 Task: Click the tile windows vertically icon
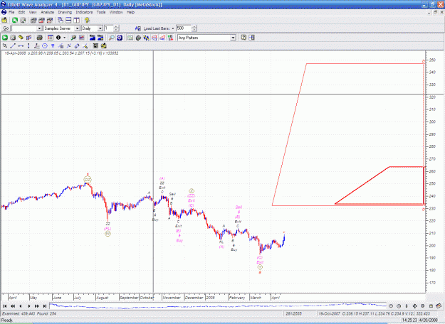pyautogui.click(x=77, y=20)
